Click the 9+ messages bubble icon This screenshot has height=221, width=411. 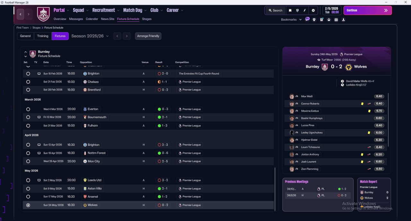(307, 19)
